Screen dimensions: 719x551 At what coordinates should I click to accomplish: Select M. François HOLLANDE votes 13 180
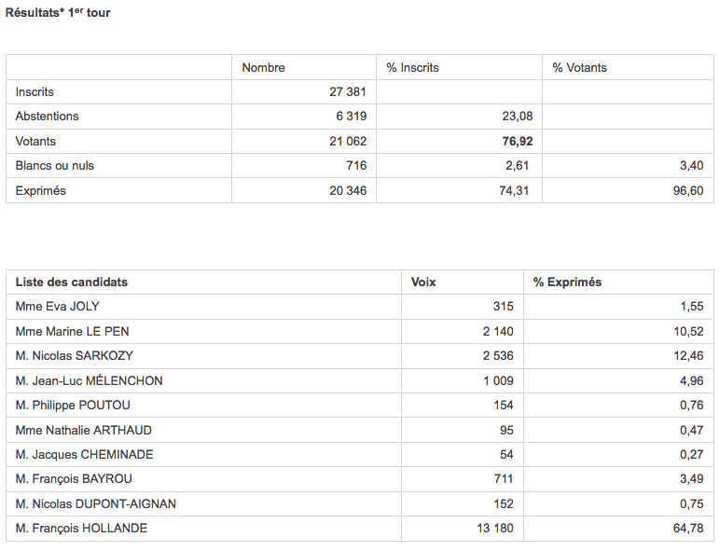point(495,528)
